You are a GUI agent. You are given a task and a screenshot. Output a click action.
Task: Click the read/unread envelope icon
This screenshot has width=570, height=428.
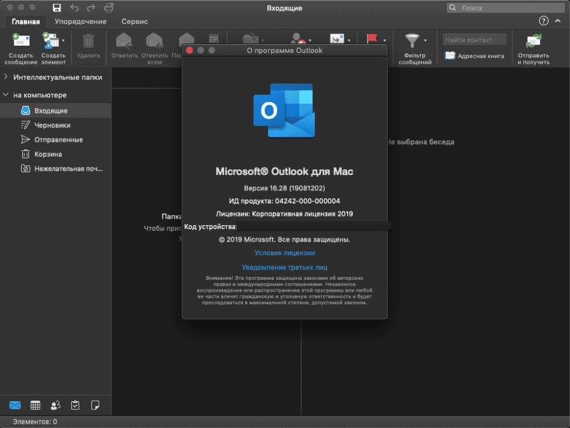337,39
